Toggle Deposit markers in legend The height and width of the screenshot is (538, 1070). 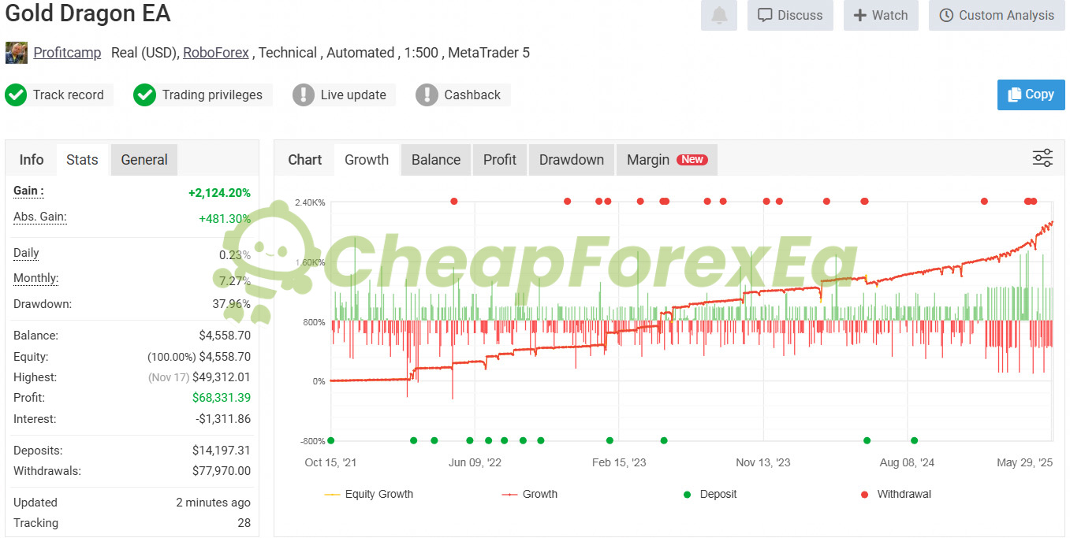click(x=710, y=494)
